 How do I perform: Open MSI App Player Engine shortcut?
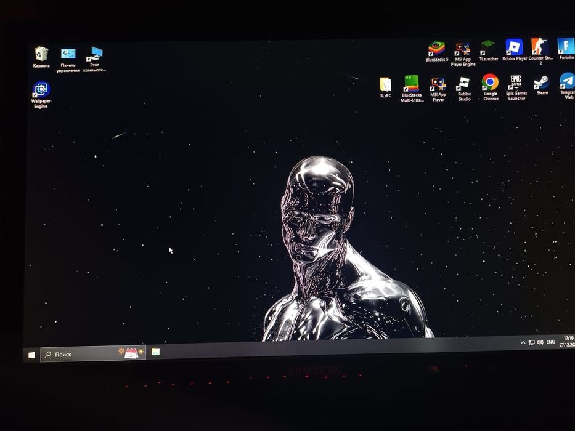coord(463,55)
